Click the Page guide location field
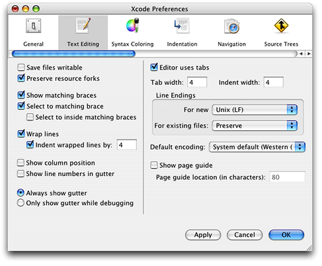The width and height of the screenshot is (322, 266). [x=288, y=177]
